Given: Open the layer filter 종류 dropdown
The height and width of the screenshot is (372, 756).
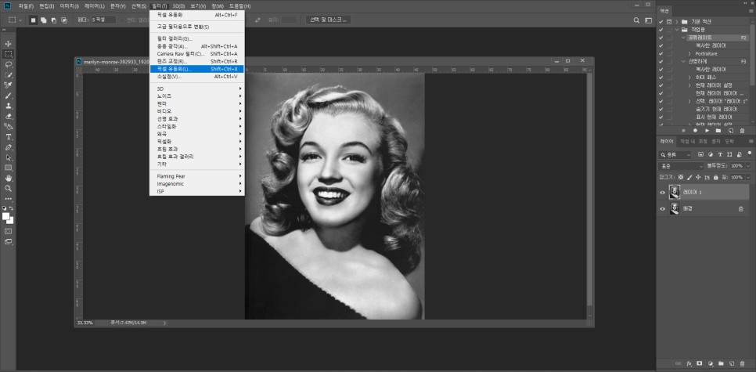Looking at the screenshot, I should [675, 155].
